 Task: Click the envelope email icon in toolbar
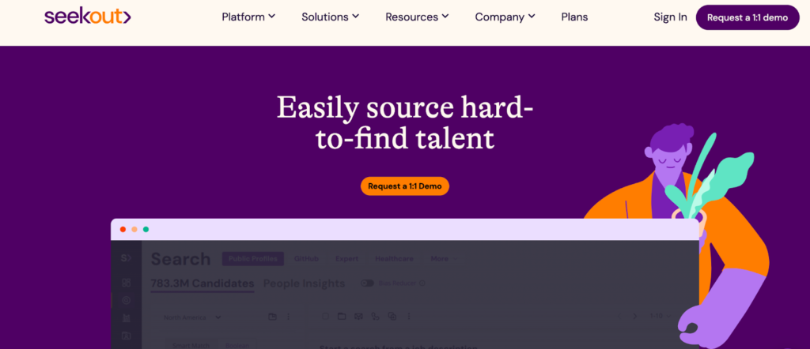[358, 317]
